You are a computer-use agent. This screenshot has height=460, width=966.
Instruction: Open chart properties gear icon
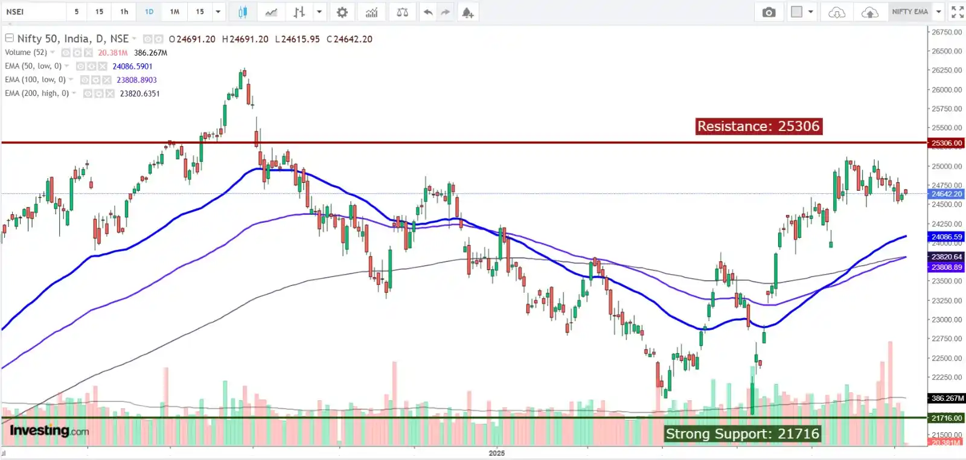pos(342,12)
